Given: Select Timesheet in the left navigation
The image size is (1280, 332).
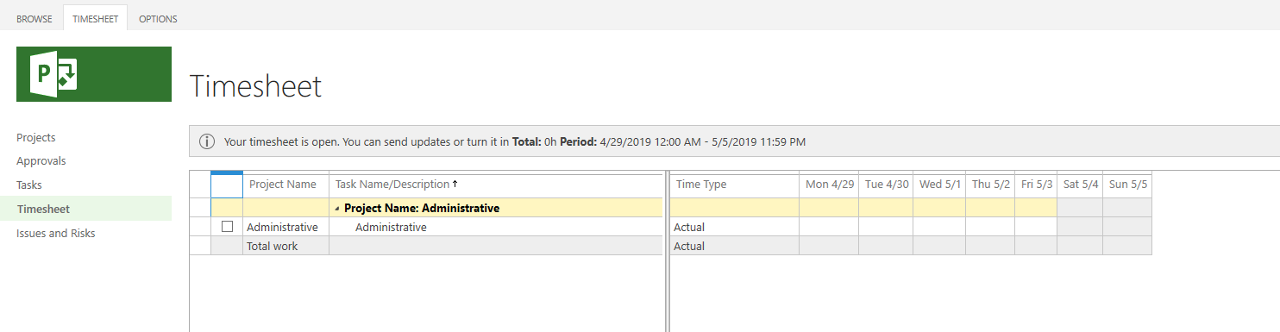Looking at the screenshot, I should pyautogui.click(x=43, y=209).
